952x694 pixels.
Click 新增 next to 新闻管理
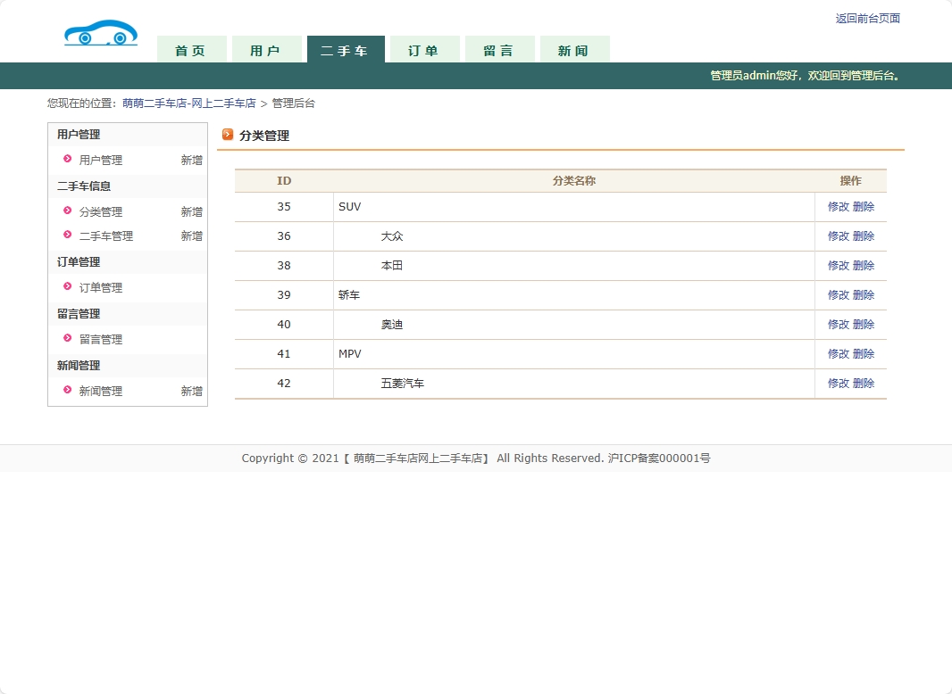click(191, 392)
